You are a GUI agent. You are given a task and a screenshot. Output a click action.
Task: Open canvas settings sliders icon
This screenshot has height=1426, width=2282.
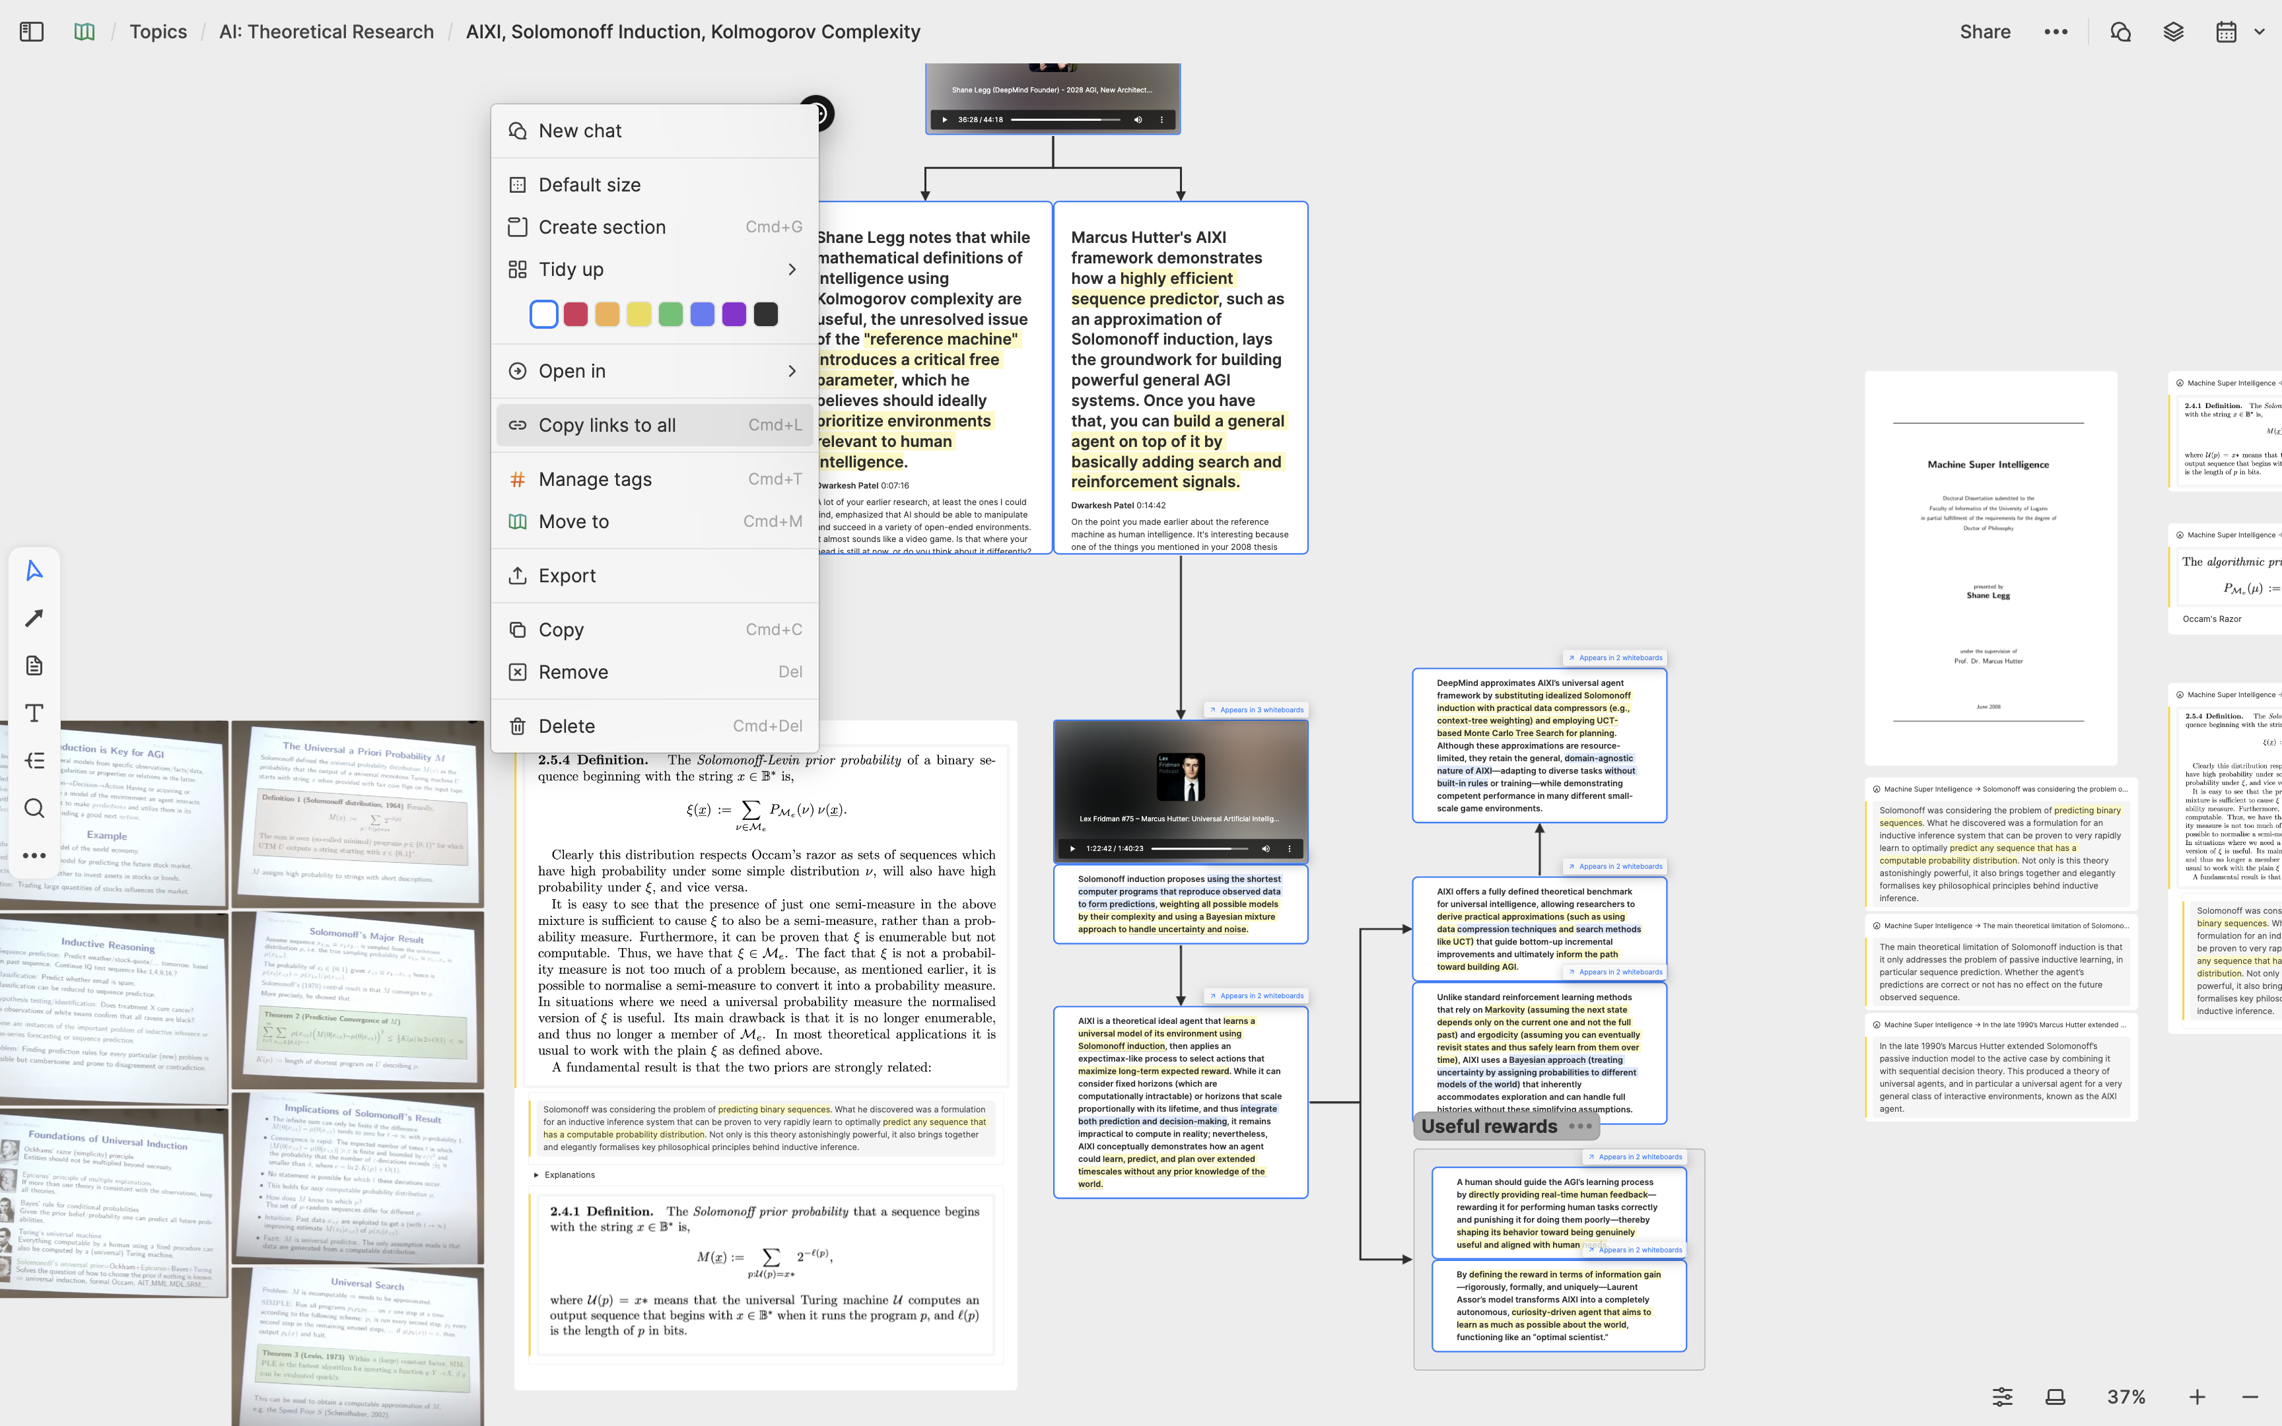(x=2002, y=1397)
